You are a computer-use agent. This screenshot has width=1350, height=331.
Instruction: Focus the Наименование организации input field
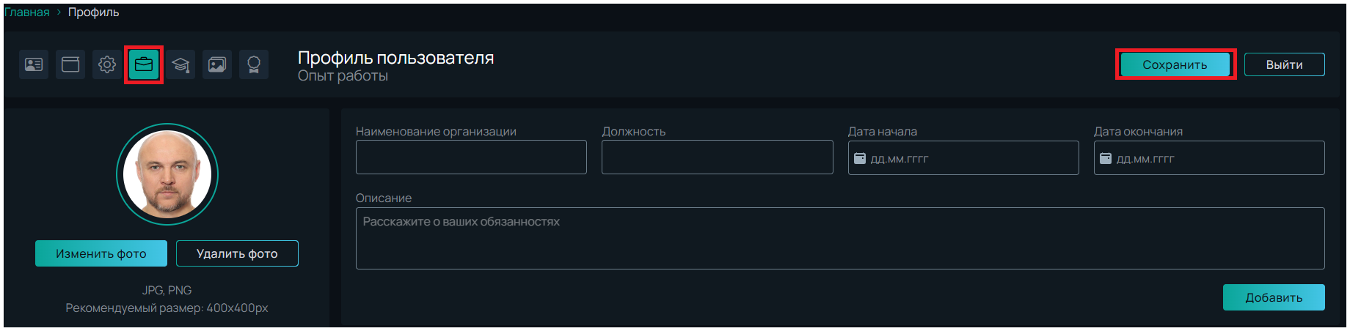click(x=471, y=157)
